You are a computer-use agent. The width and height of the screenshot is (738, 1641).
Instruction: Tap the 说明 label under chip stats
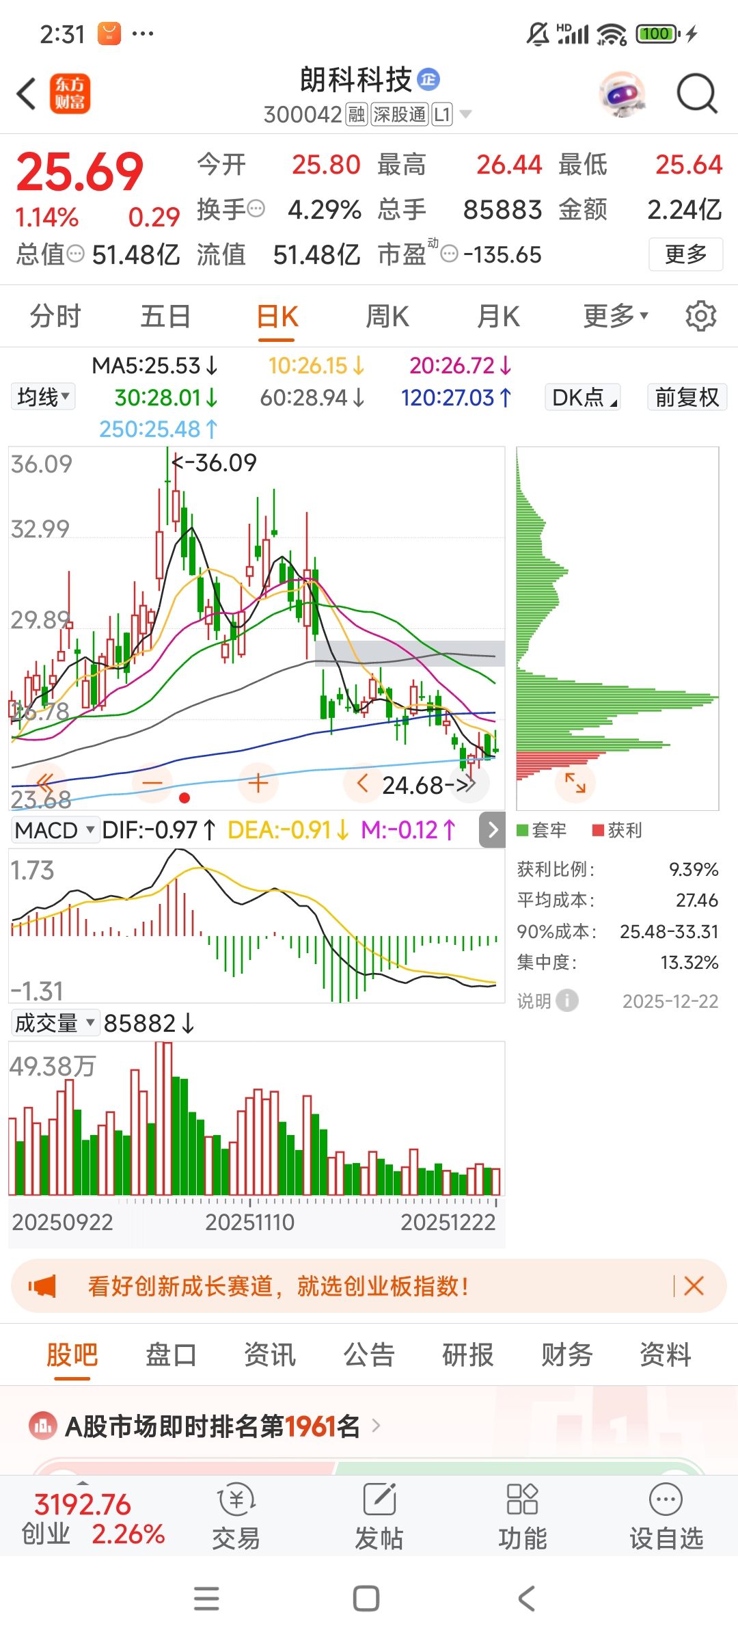534,1001
